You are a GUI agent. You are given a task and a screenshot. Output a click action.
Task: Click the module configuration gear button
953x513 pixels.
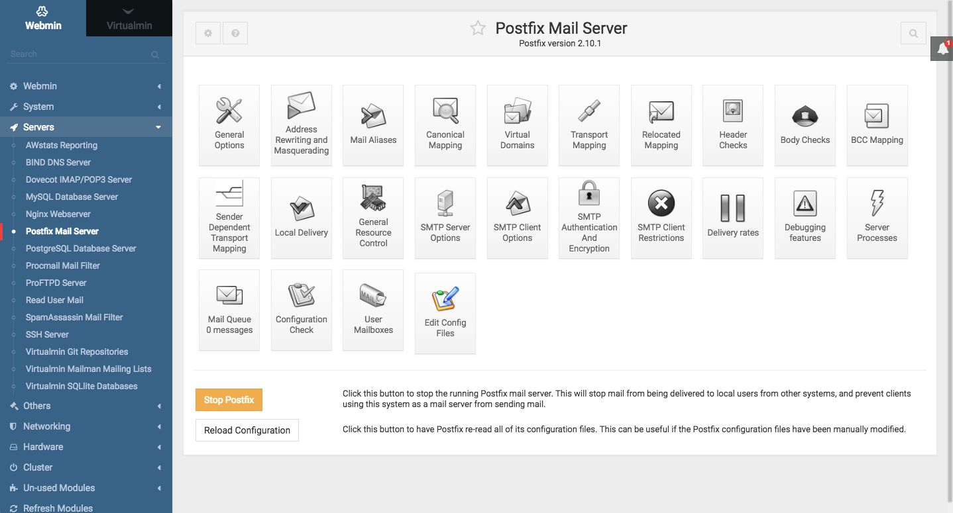tap(208, 33)
